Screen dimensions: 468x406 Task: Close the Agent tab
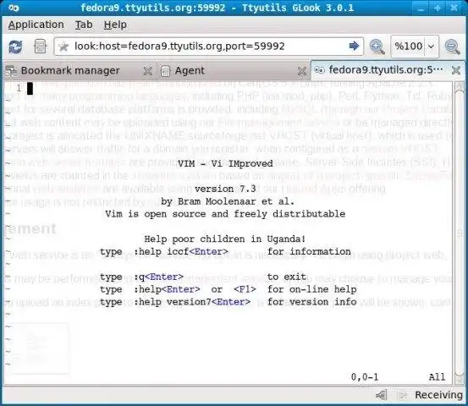tap(302, 71)
